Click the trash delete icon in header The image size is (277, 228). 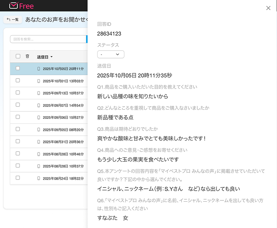28,56
